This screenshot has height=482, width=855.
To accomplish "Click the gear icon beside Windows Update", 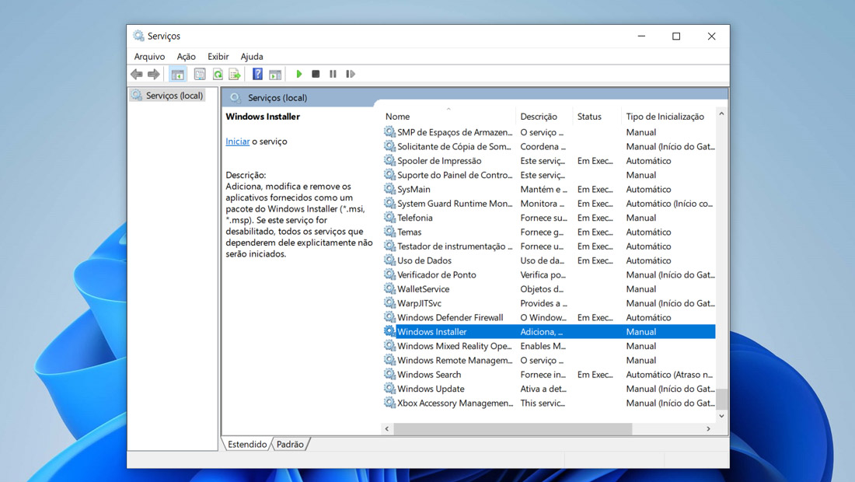I will pos(389,388).
